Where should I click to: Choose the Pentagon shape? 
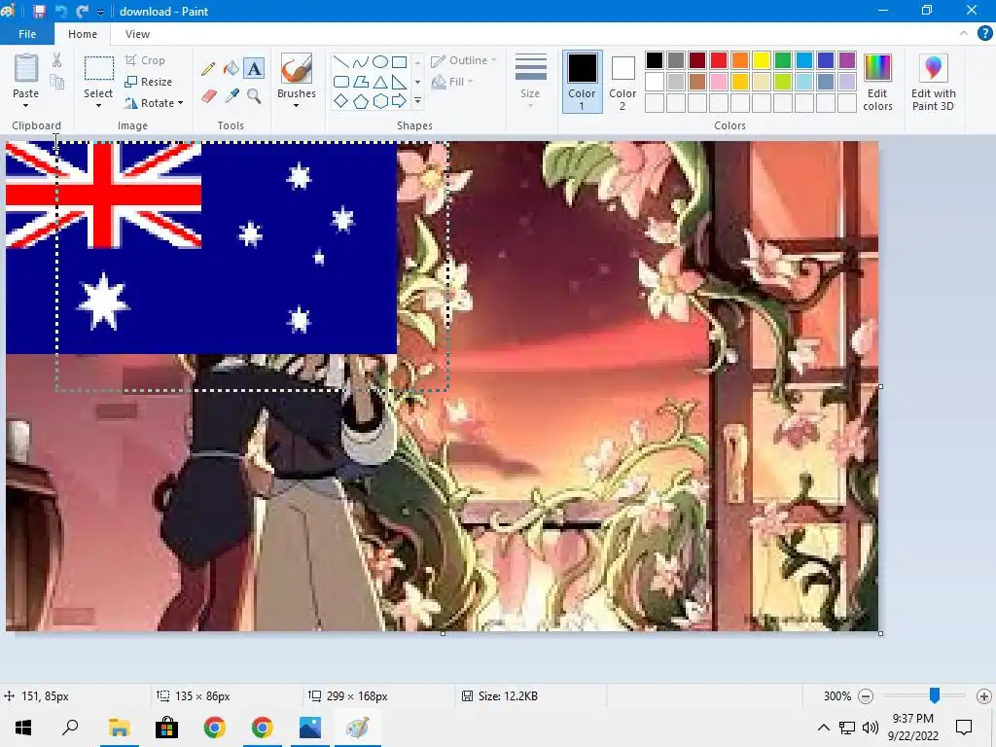[x=361, y=100]
